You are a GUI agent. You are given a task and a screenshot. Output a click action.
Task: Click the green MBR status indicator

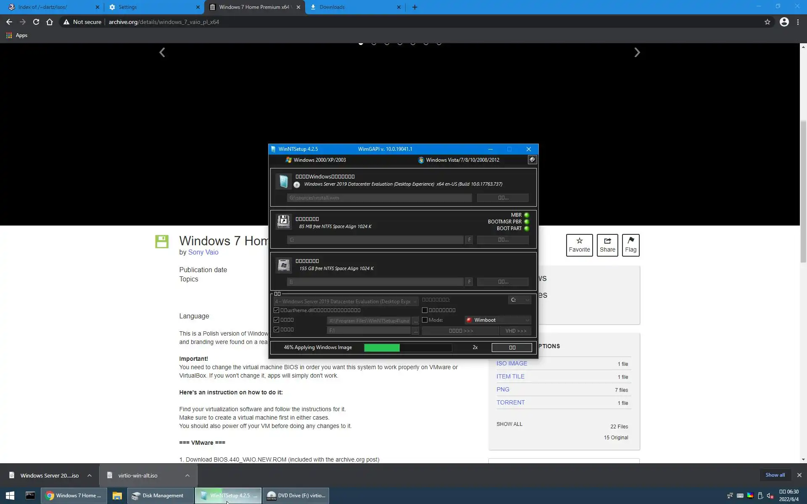click(x=527, y=215)
